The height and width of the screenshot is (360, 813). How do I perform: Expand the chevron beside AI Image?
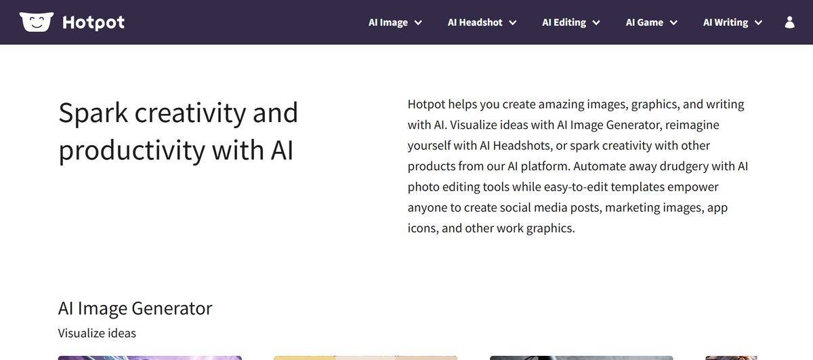[x=418, y=22]
